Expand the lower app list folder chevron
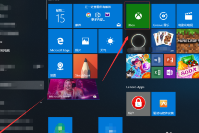The width and height of the screenshot is (199, 133). pos(41,102)
